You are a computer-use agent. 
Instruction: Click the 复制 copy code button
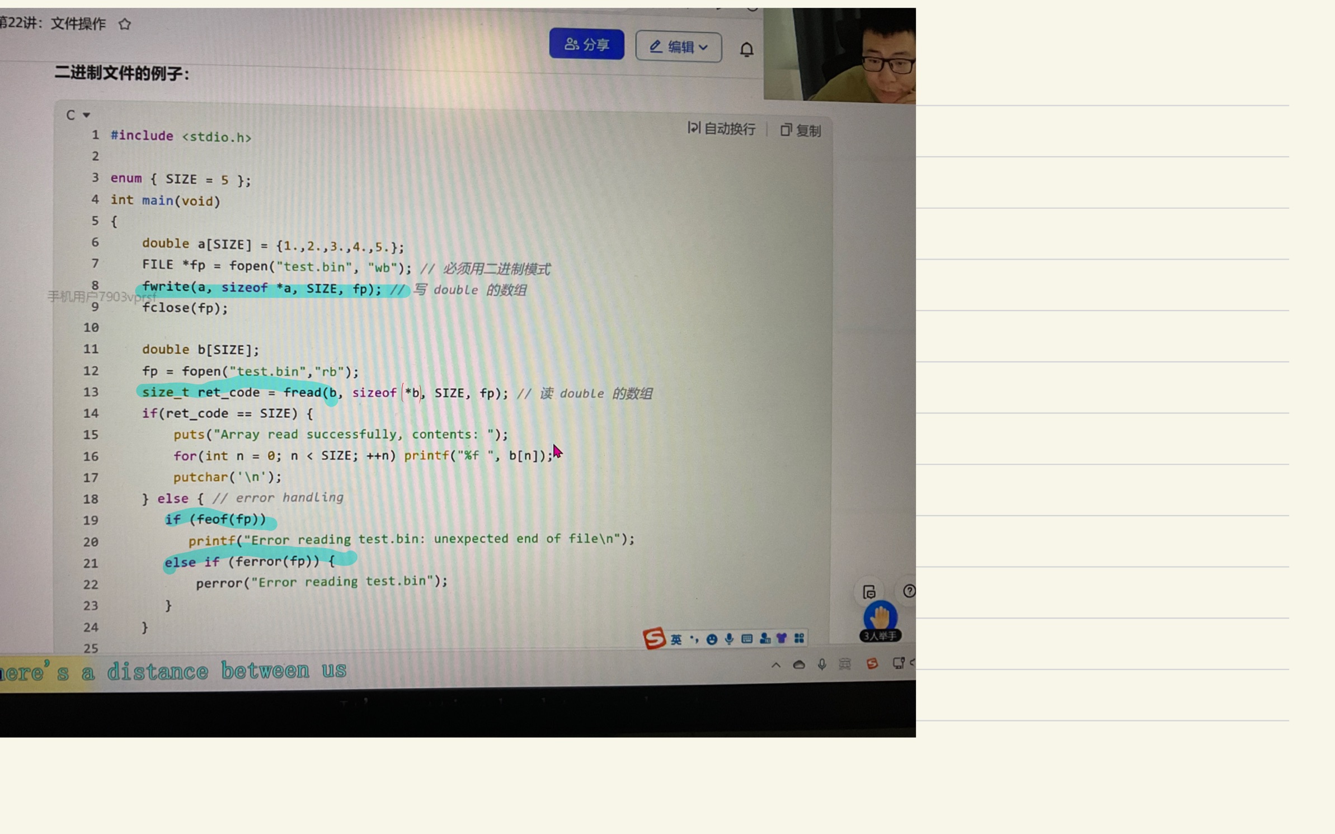tap(801, 130)
